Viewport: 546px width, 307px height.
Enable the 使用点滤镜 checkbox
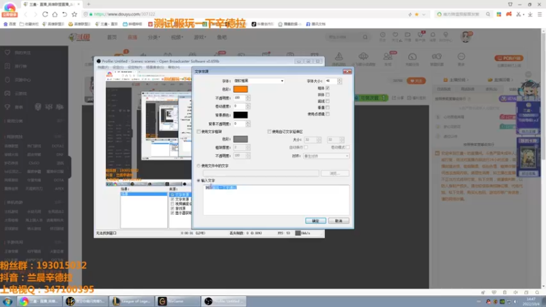328,114
